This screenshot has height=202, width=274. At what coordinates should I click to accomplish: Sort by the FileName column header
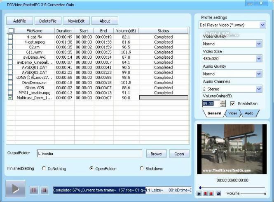pyautogui.click(x=35, y=31)
